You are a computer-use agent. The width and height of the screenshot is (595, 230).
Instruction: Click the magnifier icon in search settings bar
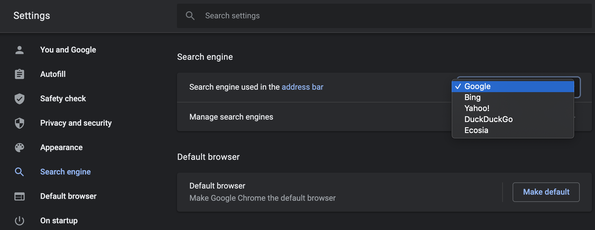[x=190, y=16]
